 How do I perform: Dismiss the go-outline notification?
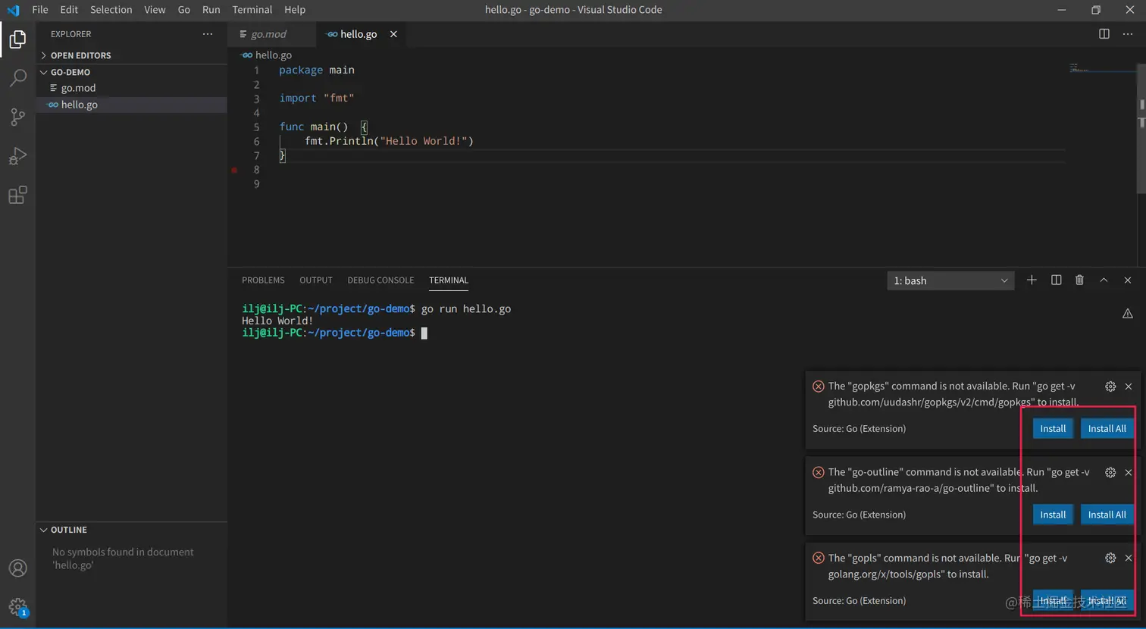pos(1129,472)
